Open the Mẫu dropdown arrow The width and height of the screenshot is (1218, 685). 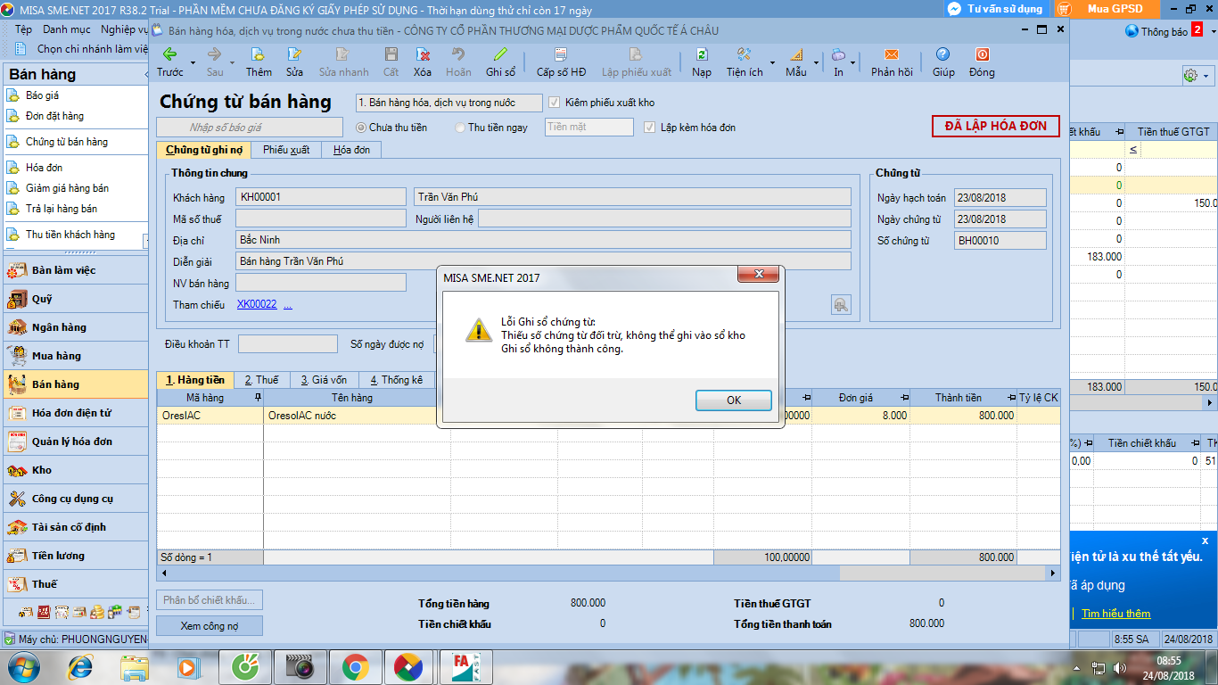coord(816,63)
